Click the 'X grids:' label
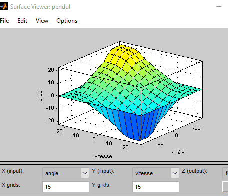This screenshot has height=196, width=228. (x=11, y=185)
